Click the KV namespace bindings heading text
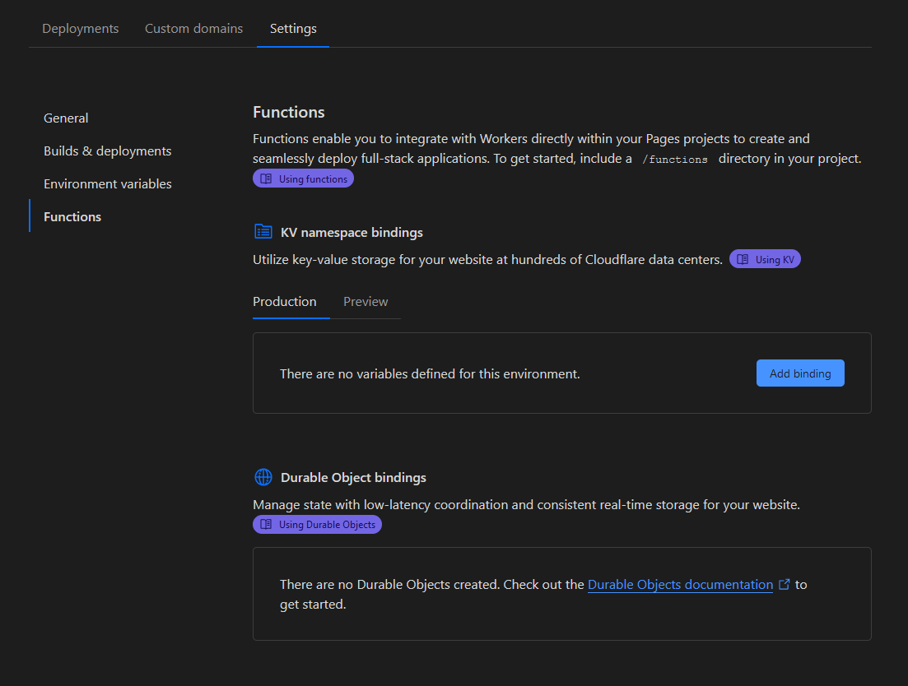908x686 pixels. click(352, 233)
